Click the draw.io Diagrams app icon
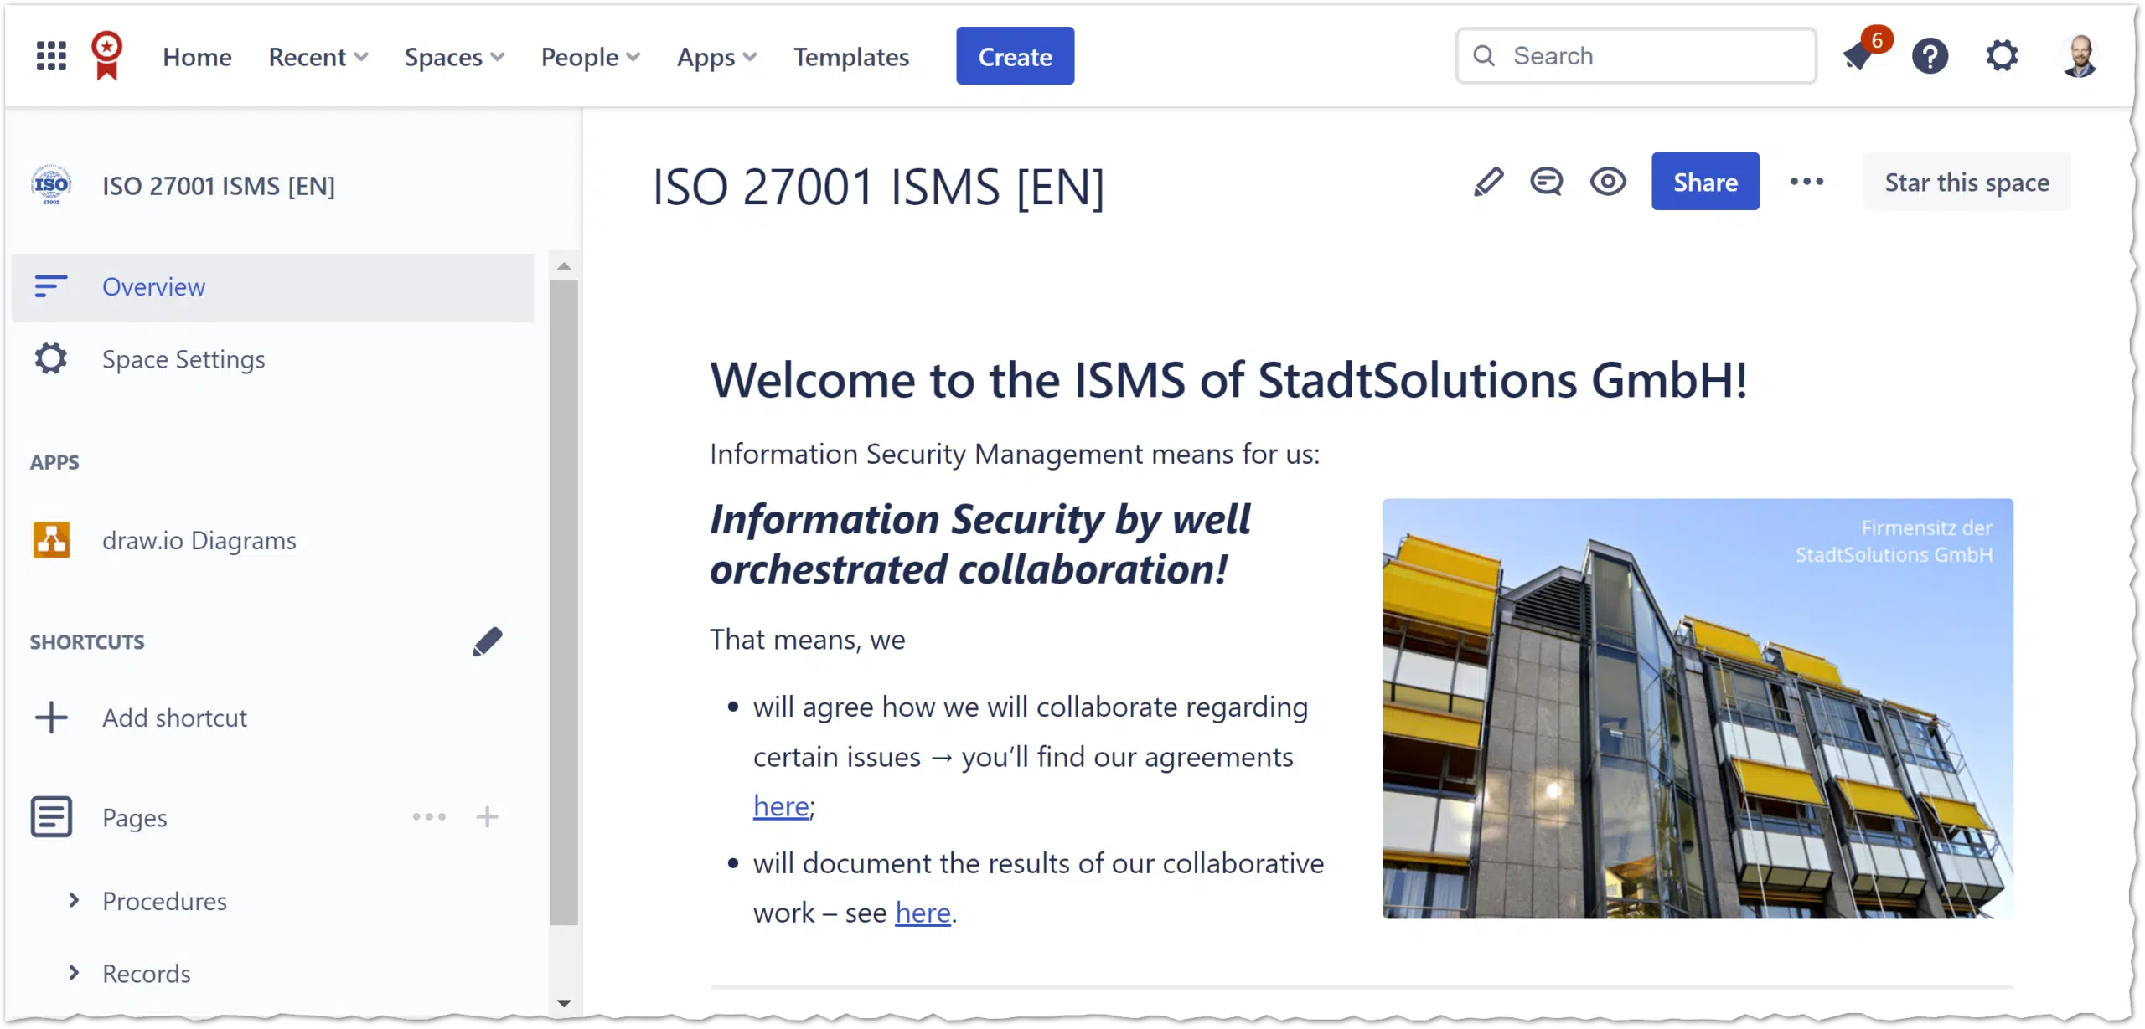Screen dimensions: 2145x1029 pyautogui.click(x=50, y=540)
